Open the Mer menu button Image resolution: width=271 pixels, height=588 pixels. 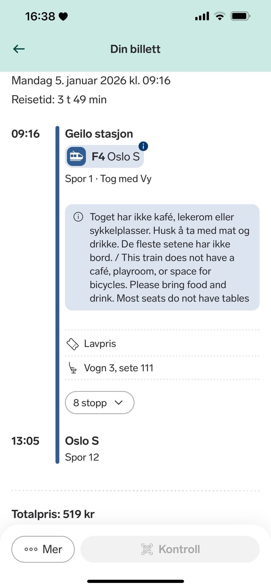43,549
